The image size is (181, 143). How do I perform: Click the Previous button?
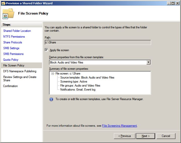pos(124,136)
